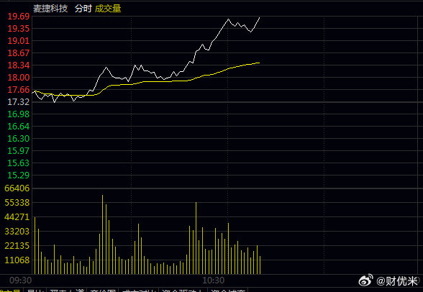Click the 17.32 previous-close price label

pyautogui.click(x=19, y=102)
